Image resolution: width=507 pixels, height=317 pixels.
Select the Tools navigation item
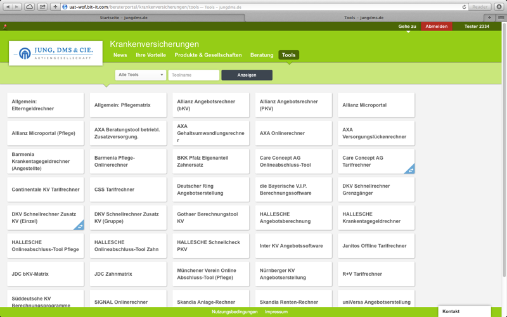point(289,55)
